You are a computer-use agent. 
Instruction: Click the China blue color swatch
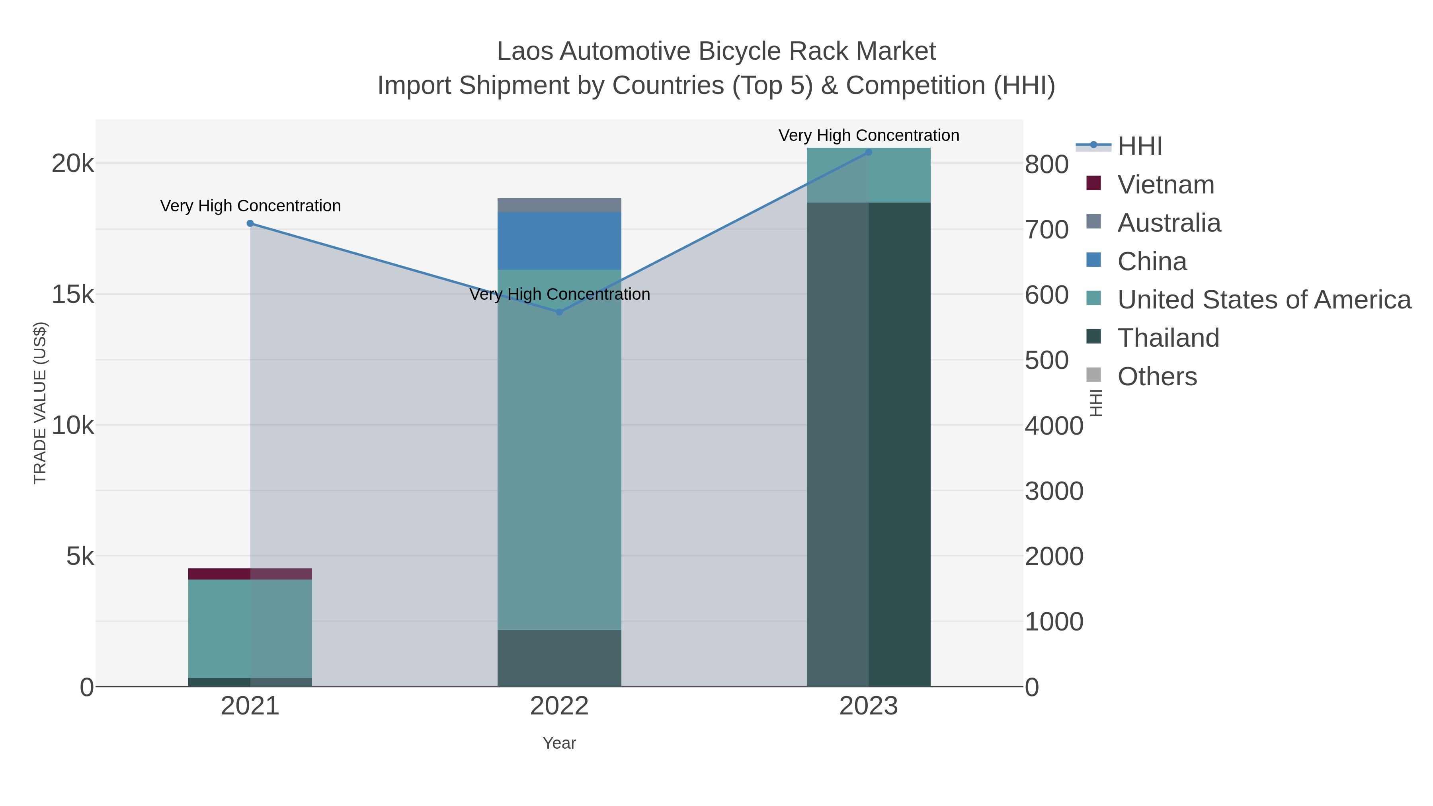click(1094, 260)
